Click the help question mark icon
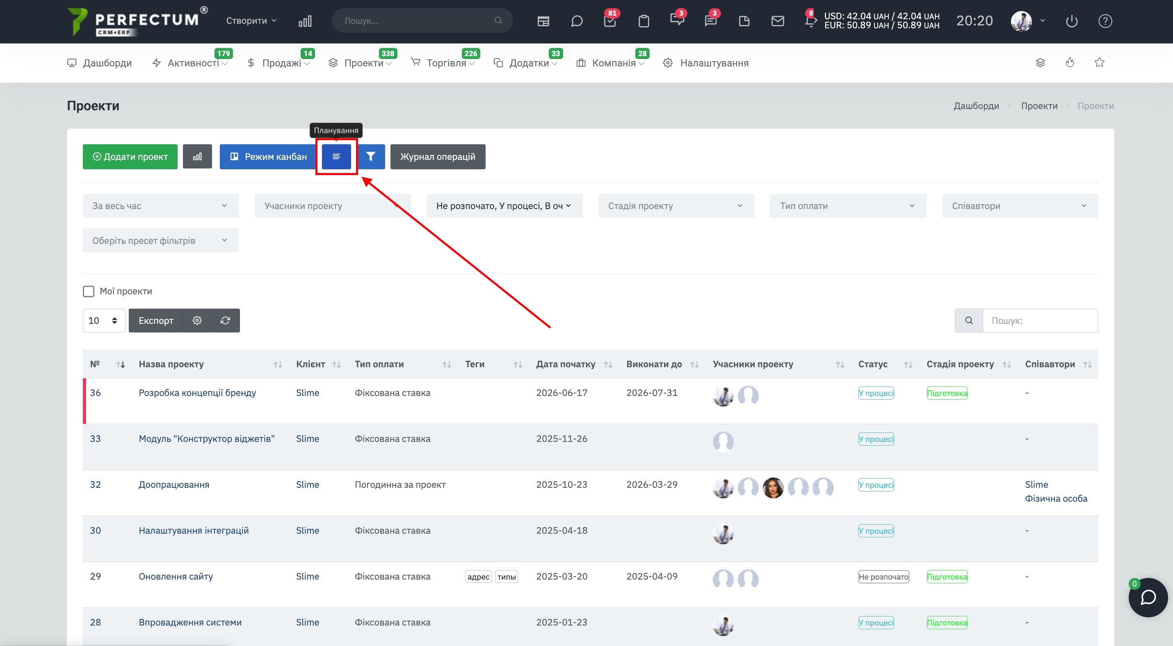The height and width of the screenshot is (646, 1173). [x=1105, y=21]
